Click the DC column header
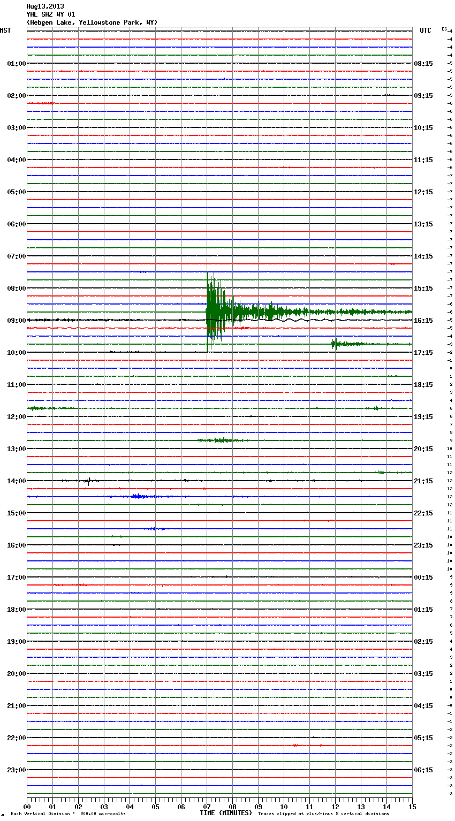The width and height of the screenshot is (455, 821). [444, 29]
